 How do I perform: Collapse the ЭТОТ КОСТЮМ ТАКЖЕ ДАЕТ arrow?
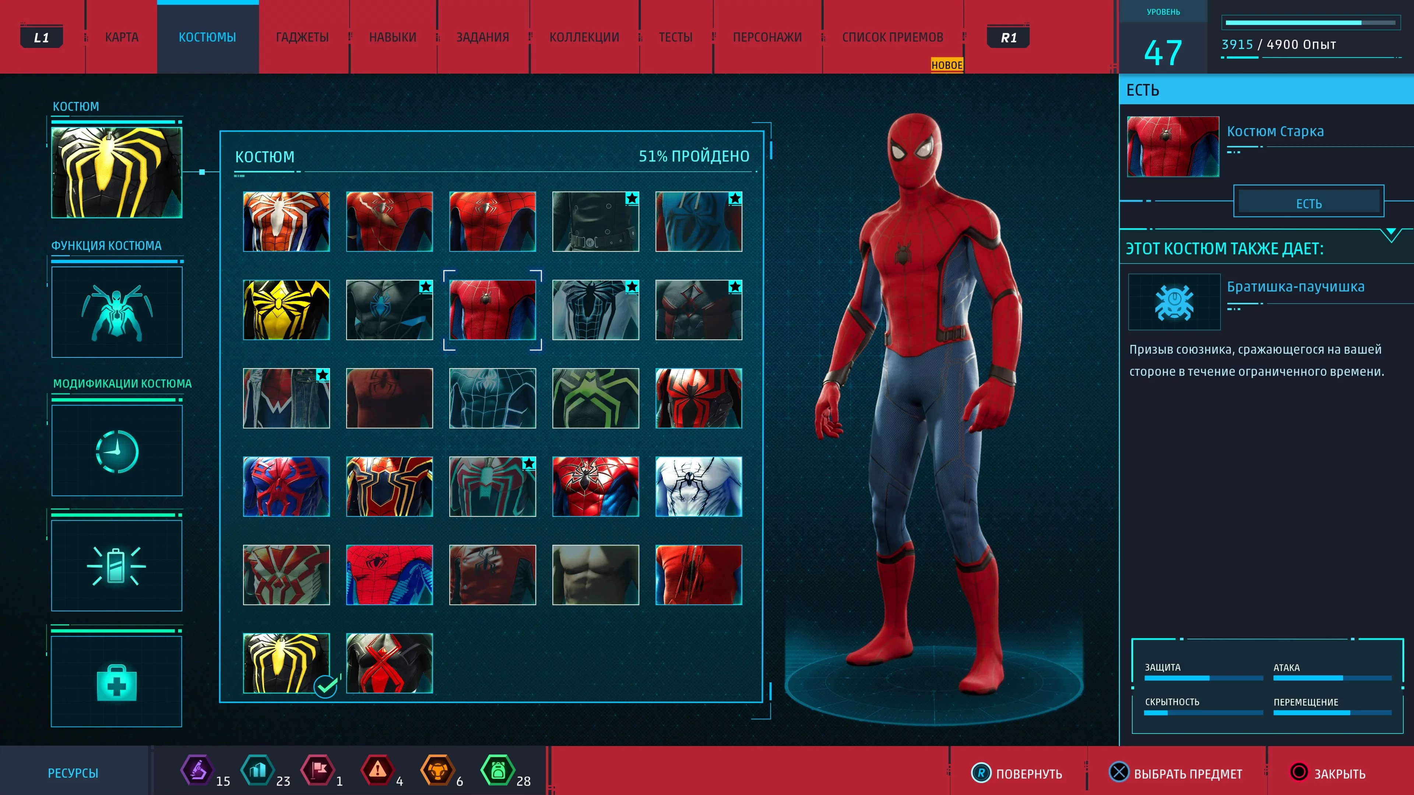(x=1391, y=235)
